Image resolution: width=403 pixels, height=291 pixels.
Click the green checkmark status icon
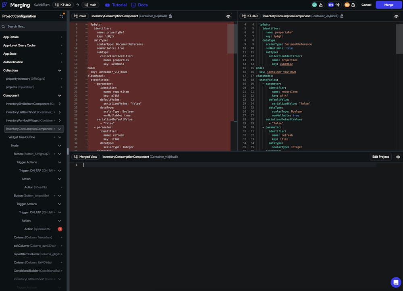[314, 5]
